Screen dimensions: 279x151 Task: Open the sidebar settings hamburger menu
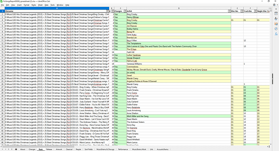pos(276,9)
